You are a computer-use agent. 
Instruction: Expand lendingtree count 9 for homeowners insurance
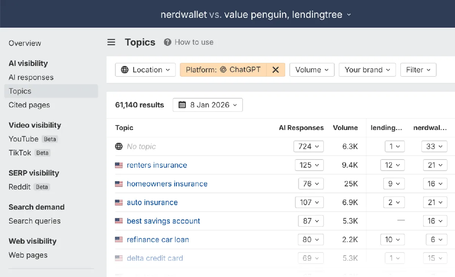point(394,184)
